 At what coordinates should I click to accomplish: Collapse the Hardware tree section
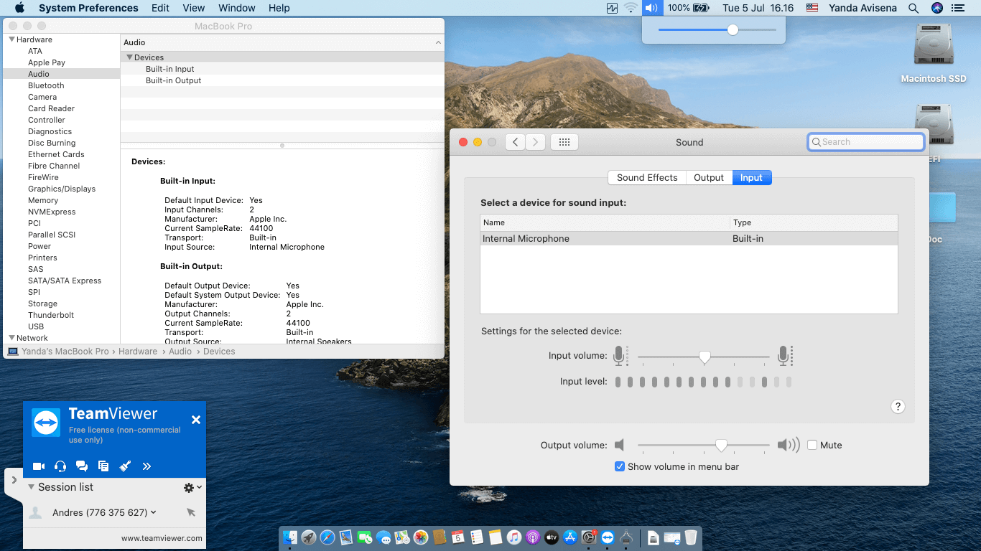[11, 39]
